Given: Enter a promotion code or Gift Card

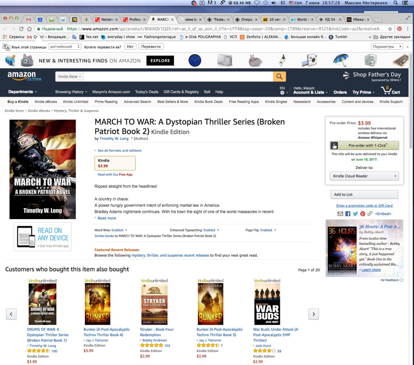Looking at the screenshot, I should 364,205.
